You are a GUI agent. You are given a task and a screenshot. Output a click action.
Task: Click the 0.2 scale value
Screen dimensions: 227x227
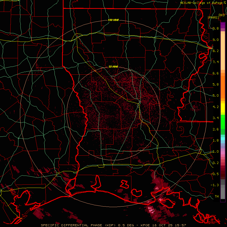216,163
